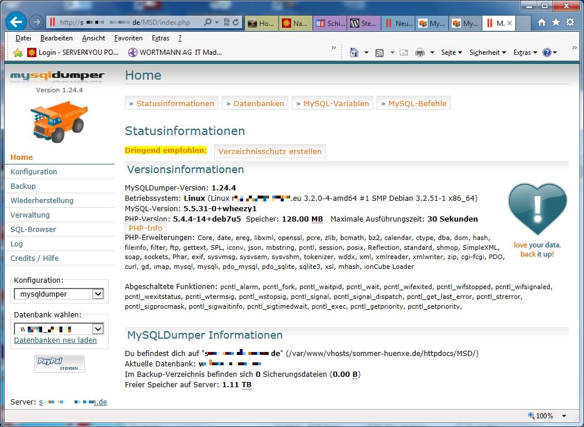Open the Favoriten menu in menu bar
The image size is (584, 427).
[128, 38]
